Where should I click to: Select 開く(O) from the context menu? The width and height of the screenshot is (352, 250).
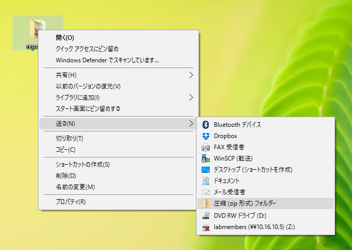pos(65,38)
